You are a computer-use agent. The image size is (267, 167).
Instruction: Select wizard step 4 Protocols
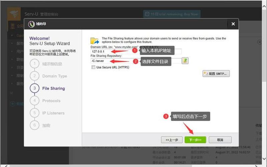coord(45,101)
